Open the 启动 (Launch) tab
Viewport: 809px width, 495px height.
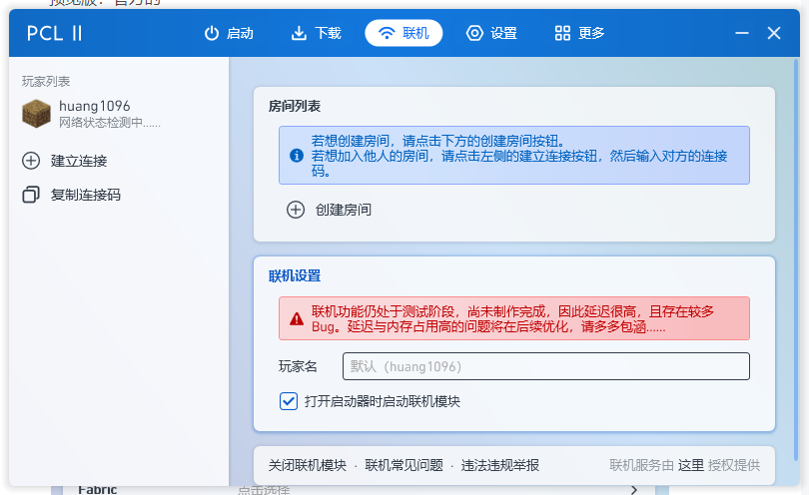pos(229,33)
